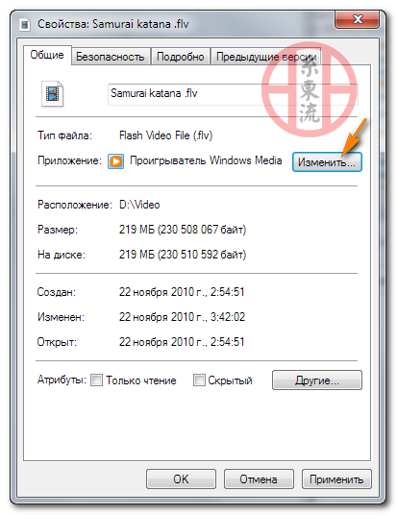Click the Windows Media Player icon

point(115,161)
